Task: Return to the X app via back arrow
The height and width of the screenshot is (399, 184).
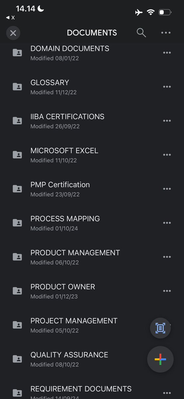Action: (x=10, y=18)
